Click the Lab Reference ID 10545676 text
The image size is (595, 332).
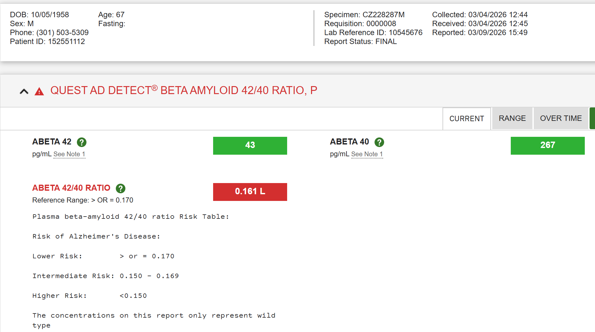point(373,33)
